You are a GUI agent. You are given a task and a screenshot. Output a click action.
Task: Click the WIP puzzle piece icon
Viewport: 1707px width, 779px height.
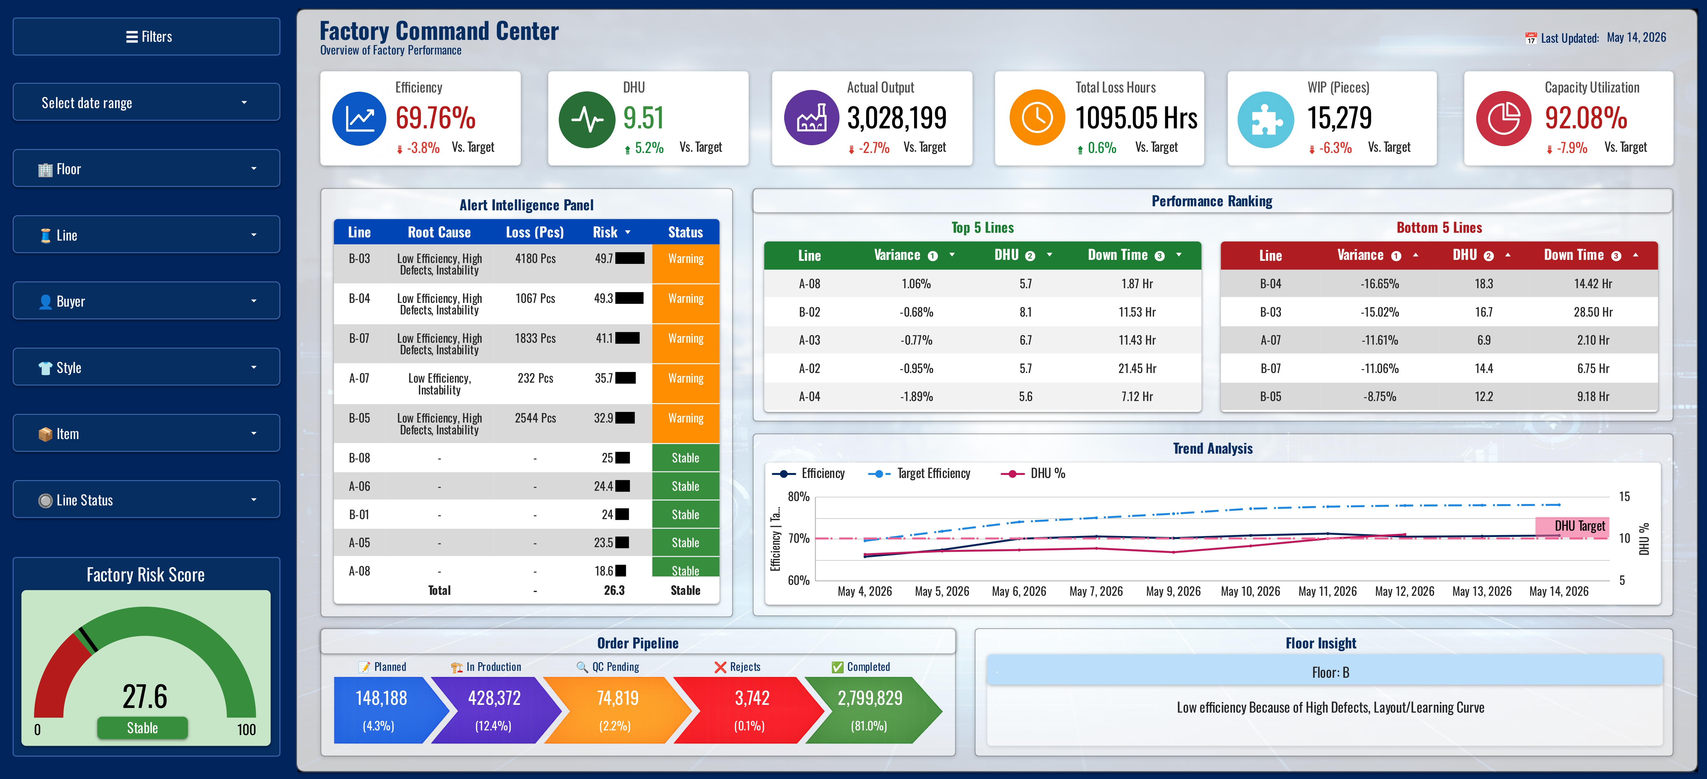pos(1266,120)
